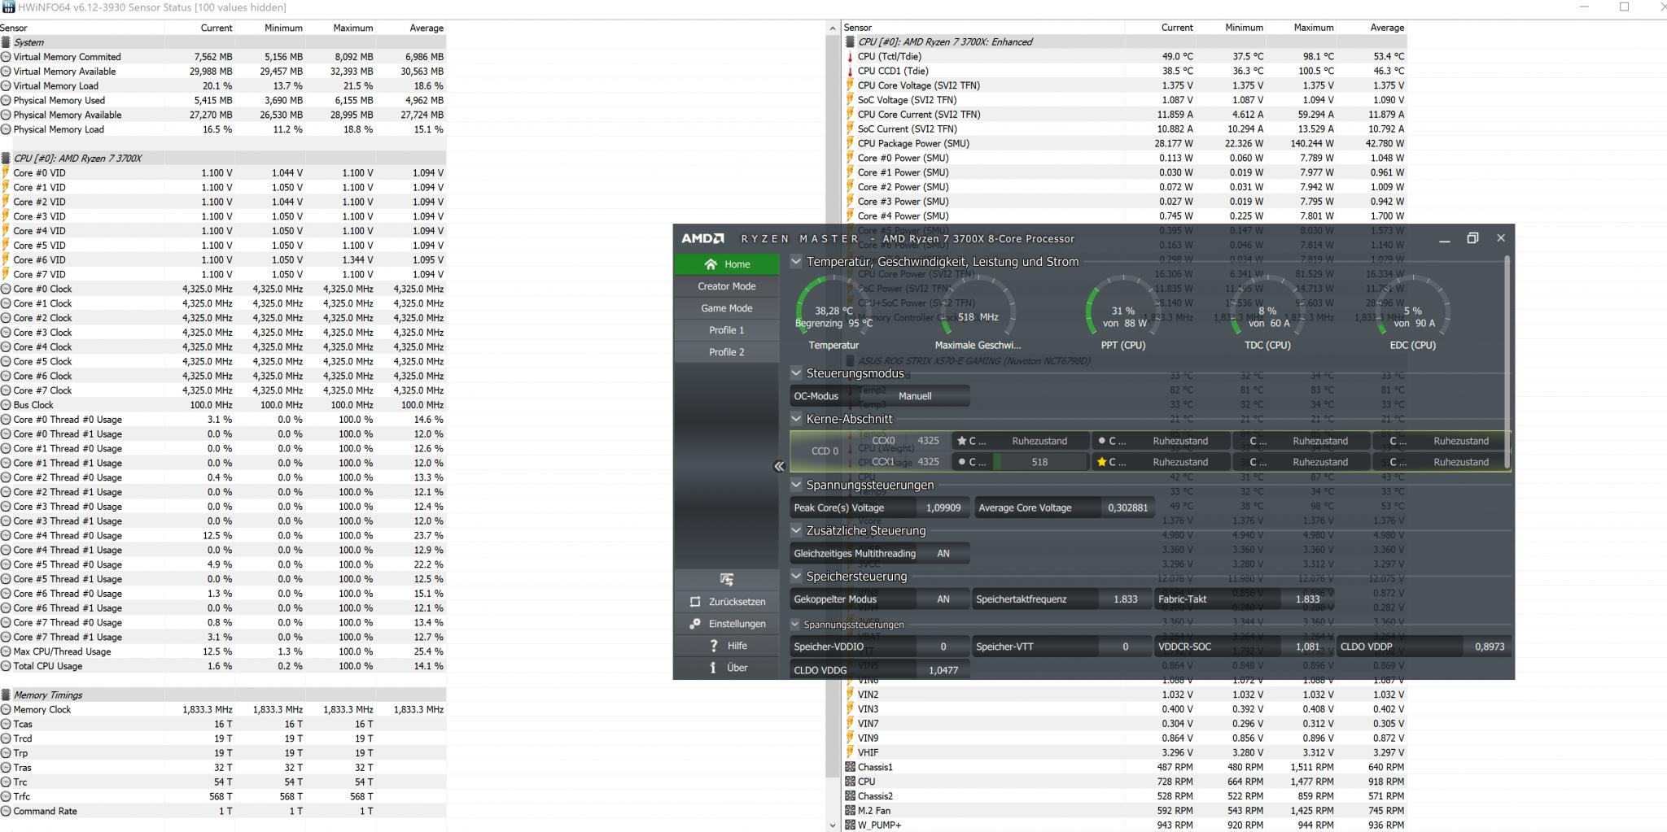Click the AMD logo in Ryzen Master title bar
Viewport: 1667px width, 832px height.
click(702, 238)
